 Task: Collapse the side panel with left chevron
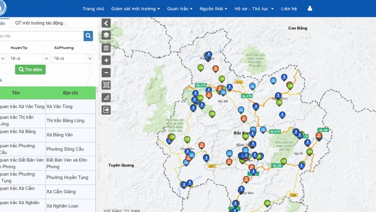coord(106,23)
